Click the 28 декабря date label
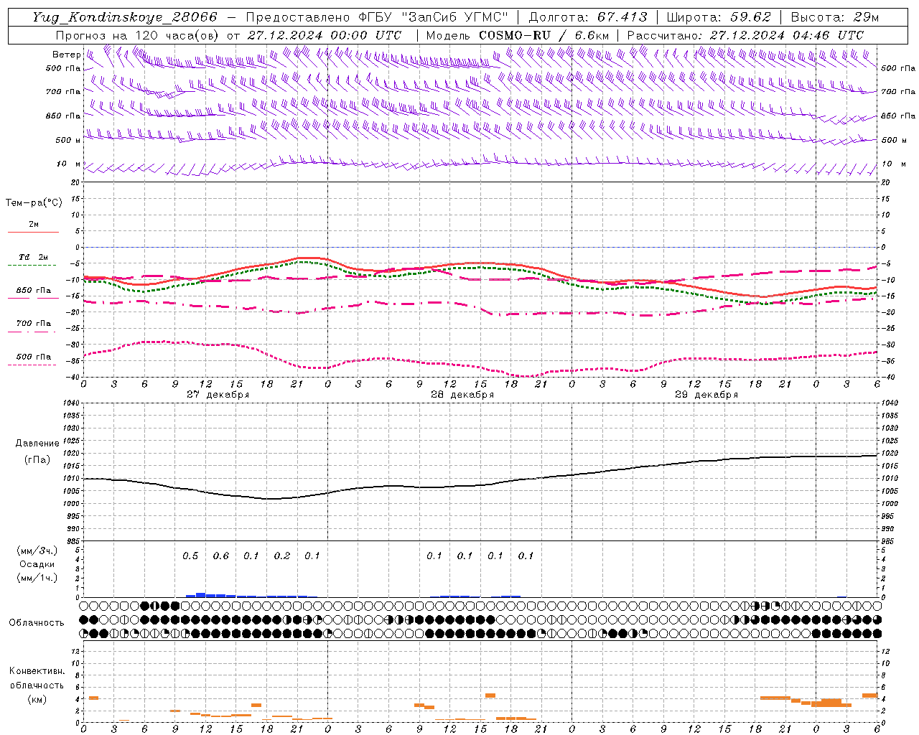919x735 pixels. (x=462, y=395)
